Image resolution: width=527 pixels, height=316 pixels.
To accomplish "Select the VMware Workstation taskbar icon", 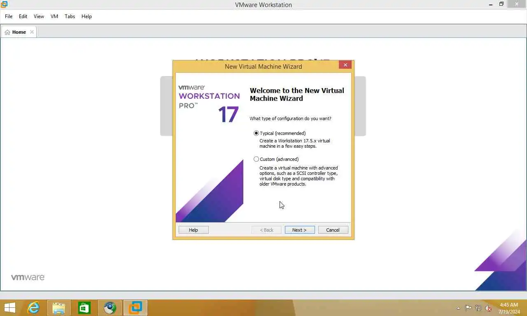I will 135,308.
